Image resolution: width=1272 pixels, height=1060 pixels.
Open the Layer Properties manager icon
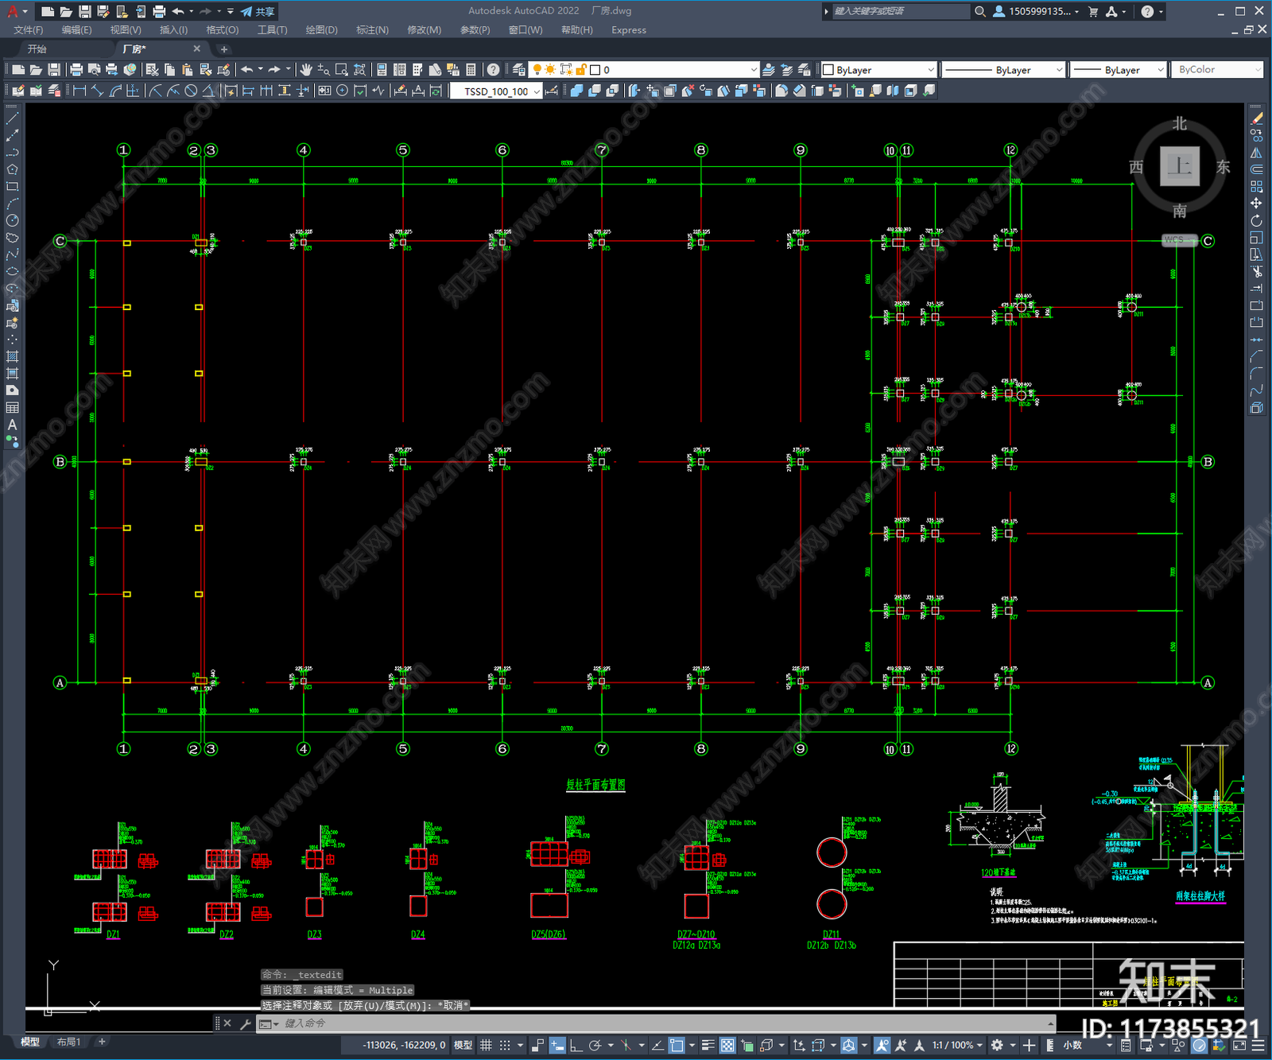tap(519, 70)
